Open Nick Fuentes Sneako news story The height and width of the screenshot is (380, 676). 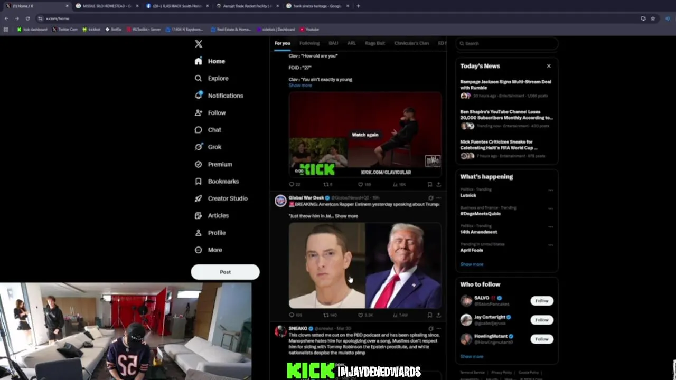[x=505, y=149]
